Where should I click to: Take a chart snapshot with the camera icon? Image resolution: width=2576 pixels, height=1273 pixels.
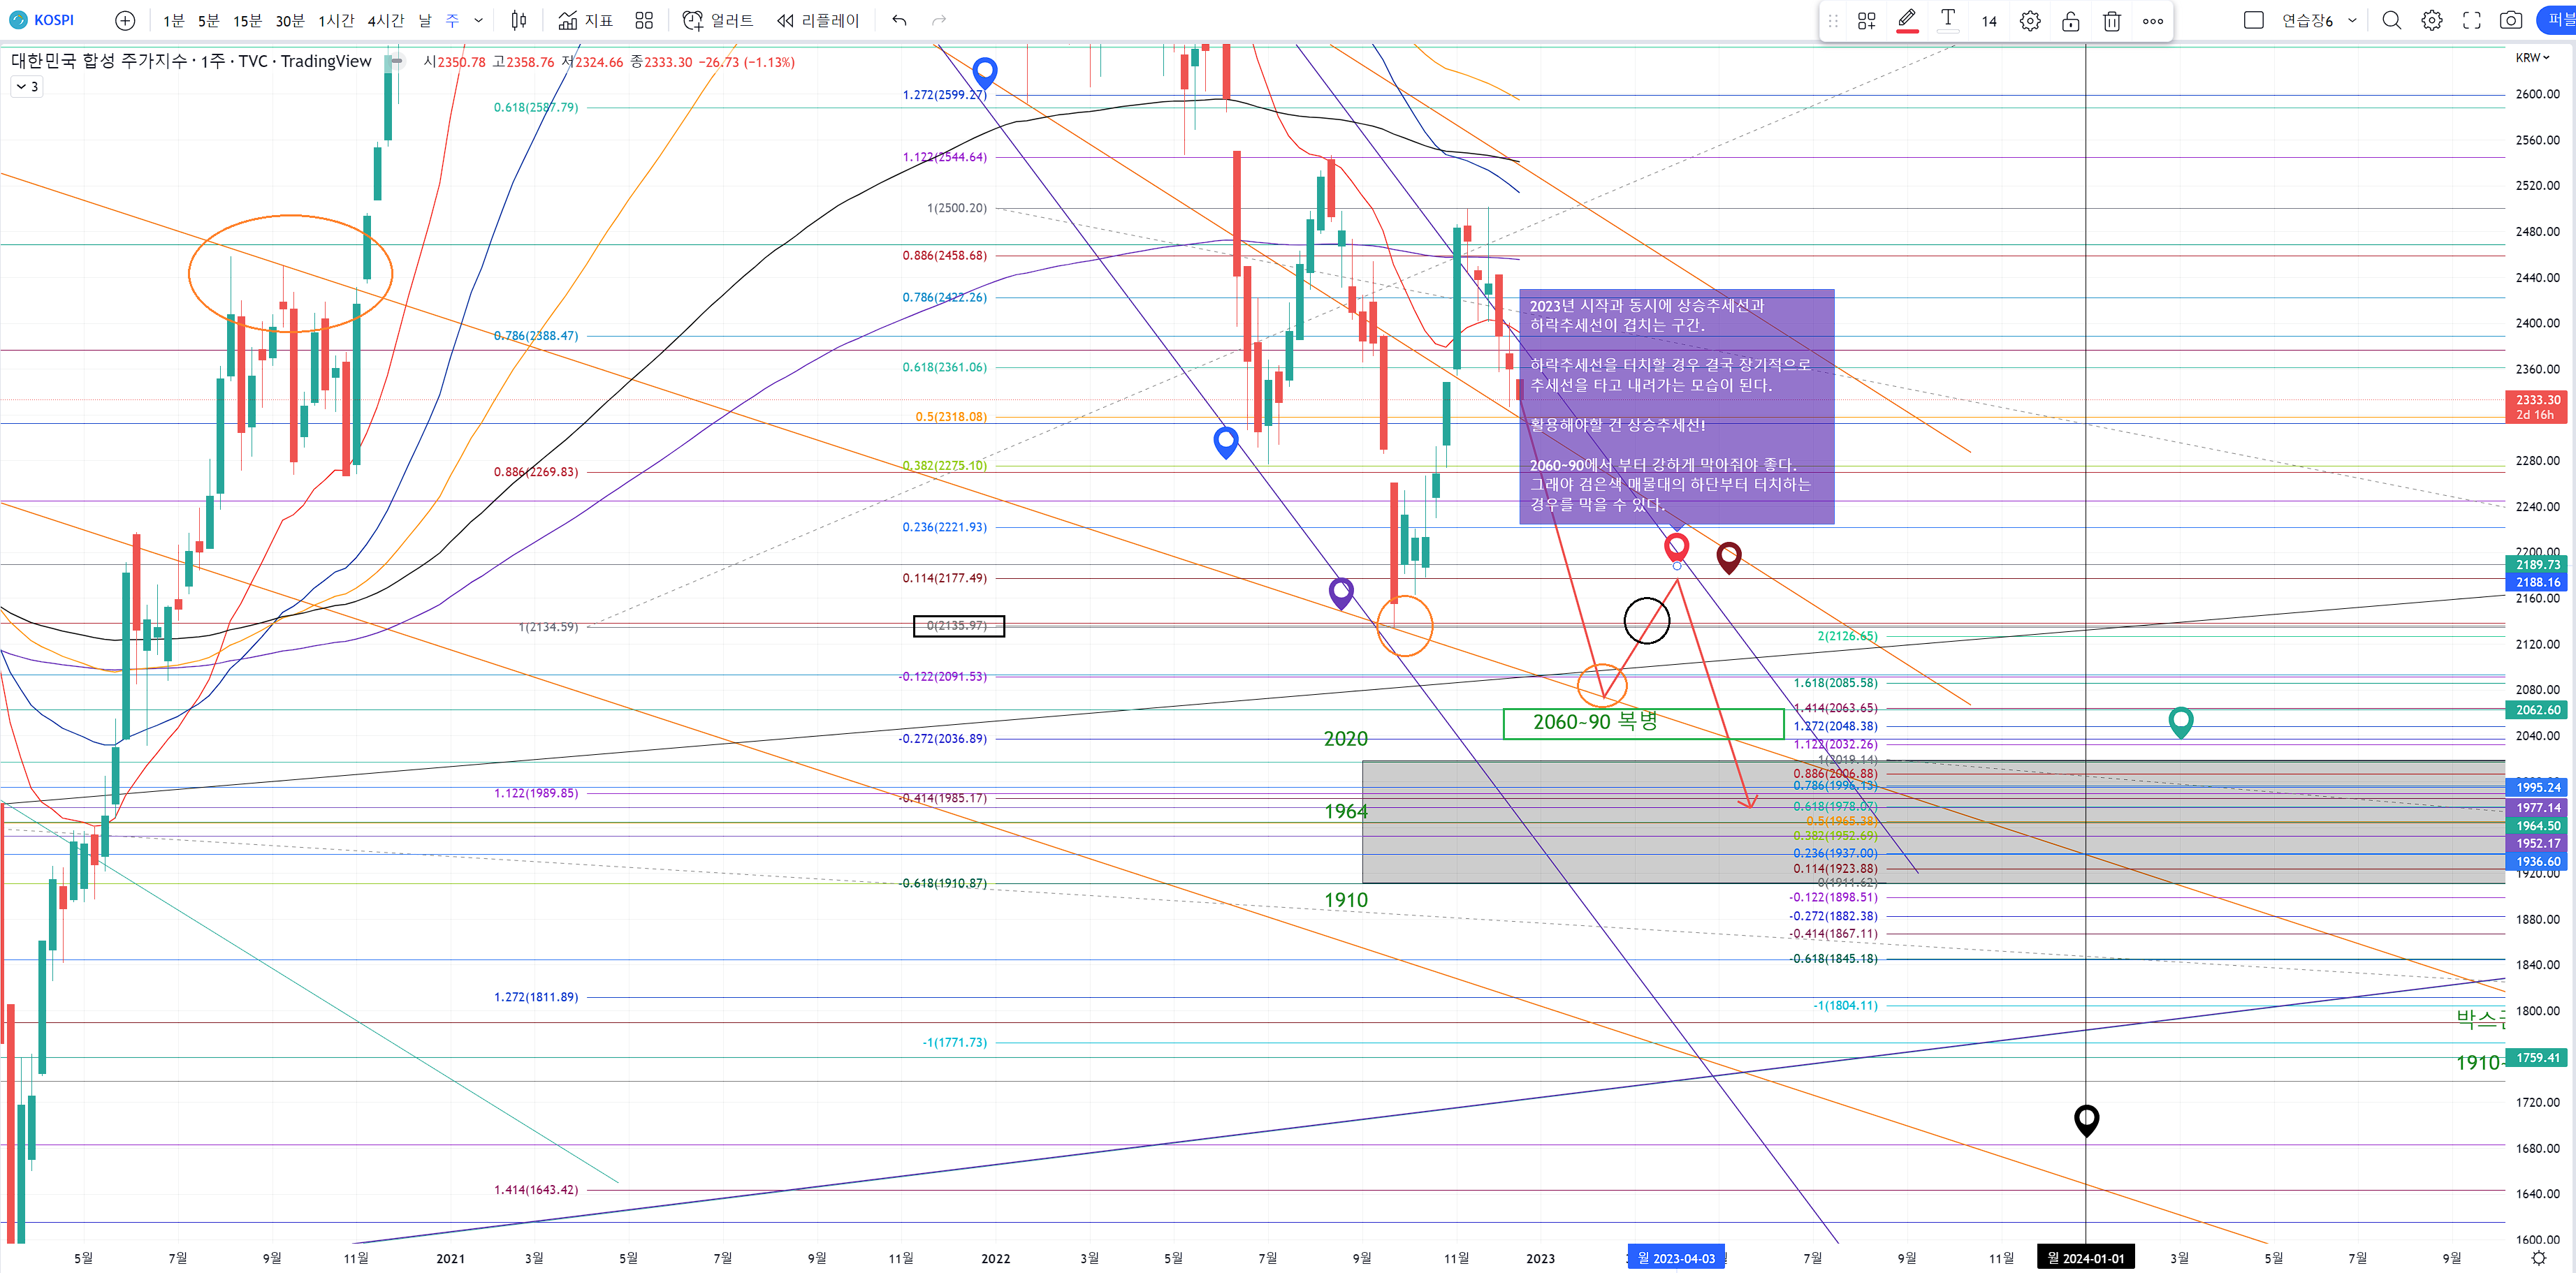(x=2510, y=20)
